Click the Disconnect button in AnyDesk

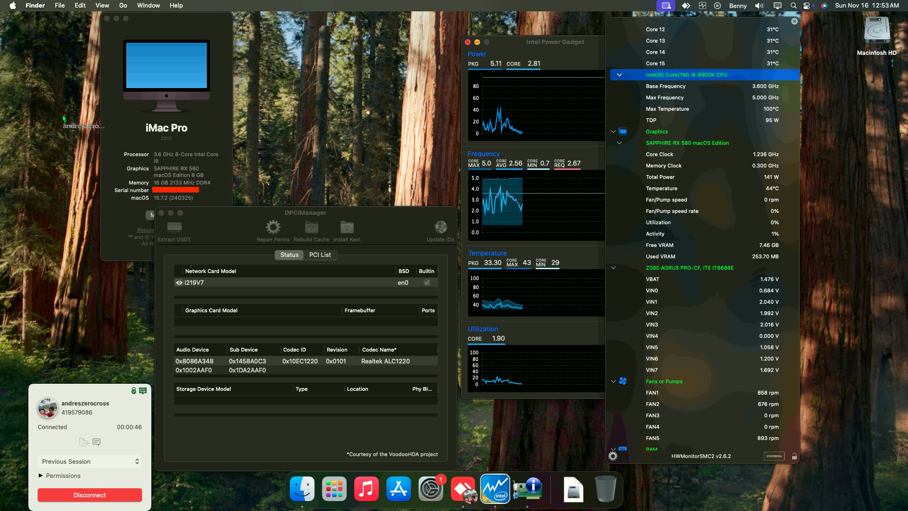(90, 495)
